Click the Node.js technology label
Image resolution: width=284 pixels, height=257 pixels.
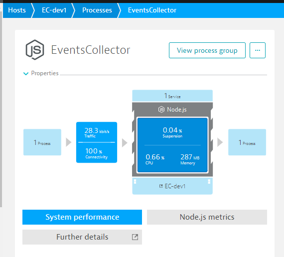(177, 110)
